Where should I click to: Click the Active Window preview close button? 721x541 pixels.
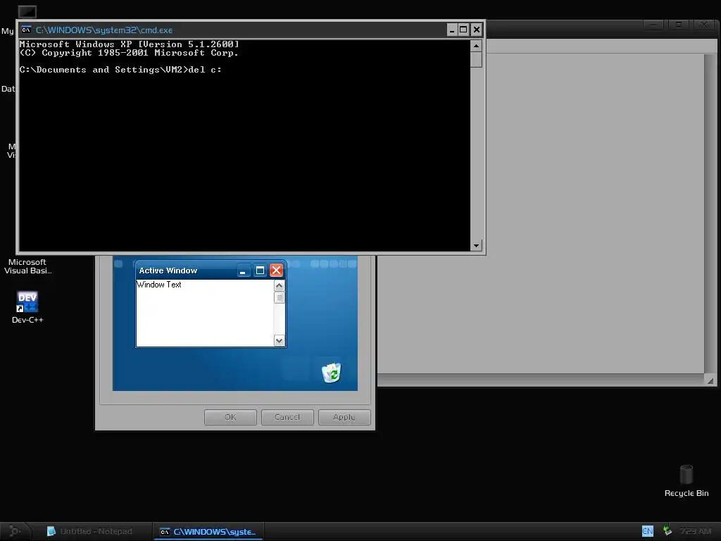[x=276, y=270]
